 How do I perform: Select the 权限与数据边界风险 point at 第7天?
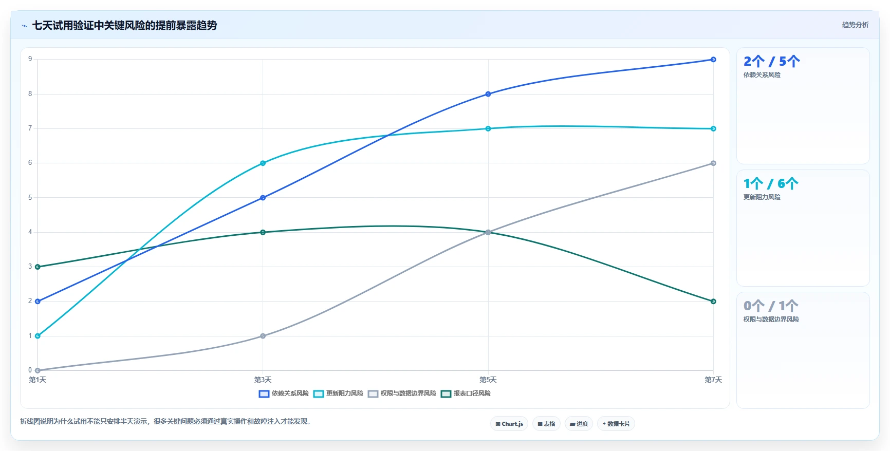click(x=713, y=163)
